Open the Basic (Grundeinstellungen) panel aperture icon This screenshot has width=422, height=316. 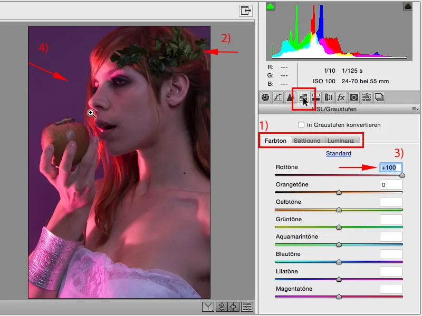pos(265,97)
